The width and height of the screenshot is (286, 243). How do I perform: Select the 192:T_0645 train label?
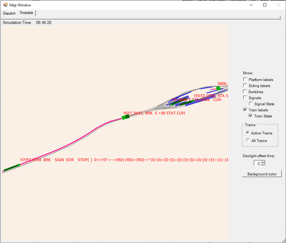pyautogui.click(x=154, y=113)
